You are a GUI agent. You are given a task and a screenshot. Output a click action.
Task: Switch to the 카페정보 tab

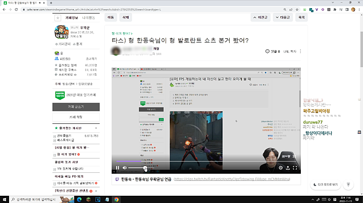point(72,18)
